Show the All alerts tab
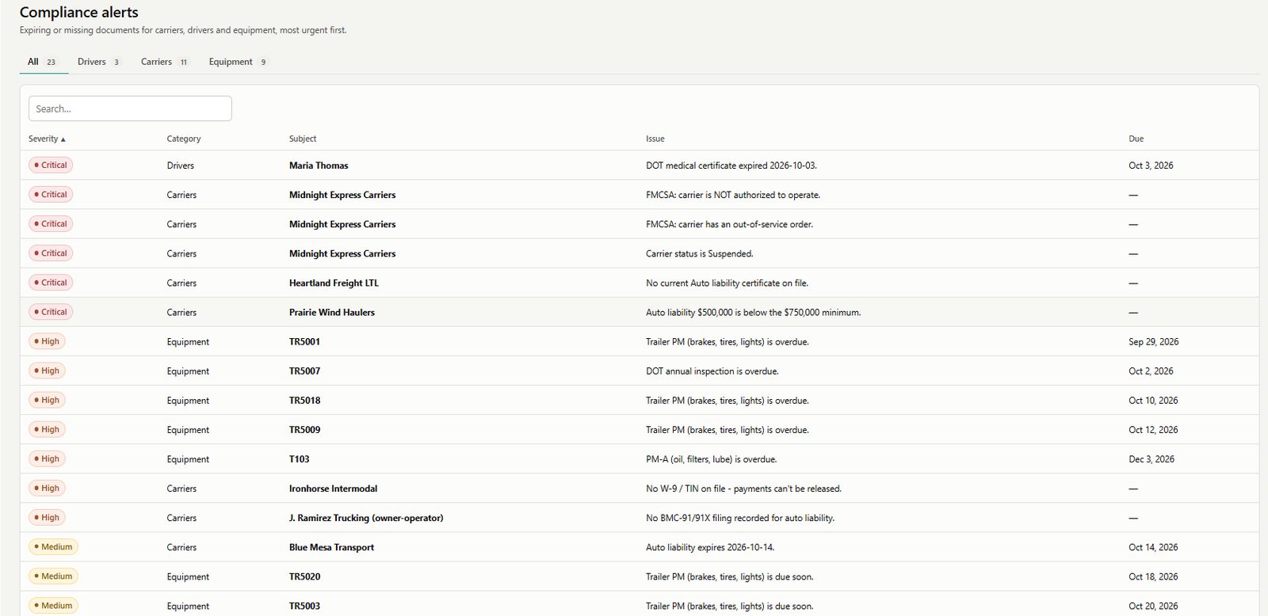1268x616 pixels. (42, 62)
